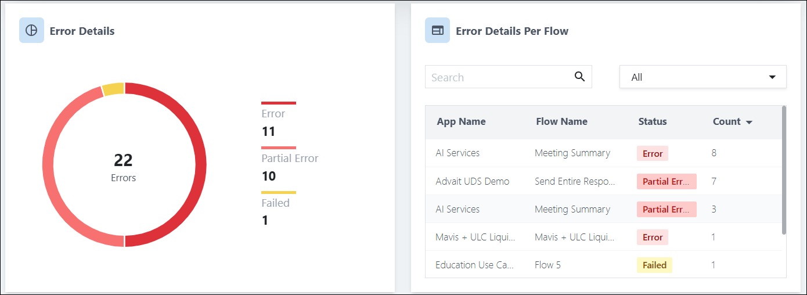Click the 22 Errors total in donut center

point(123,167)
